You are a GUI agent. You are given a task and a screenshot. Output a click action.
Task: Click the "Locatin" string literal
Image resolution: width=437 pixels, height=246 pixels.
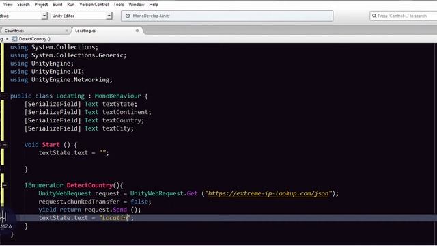click(115, 218)
